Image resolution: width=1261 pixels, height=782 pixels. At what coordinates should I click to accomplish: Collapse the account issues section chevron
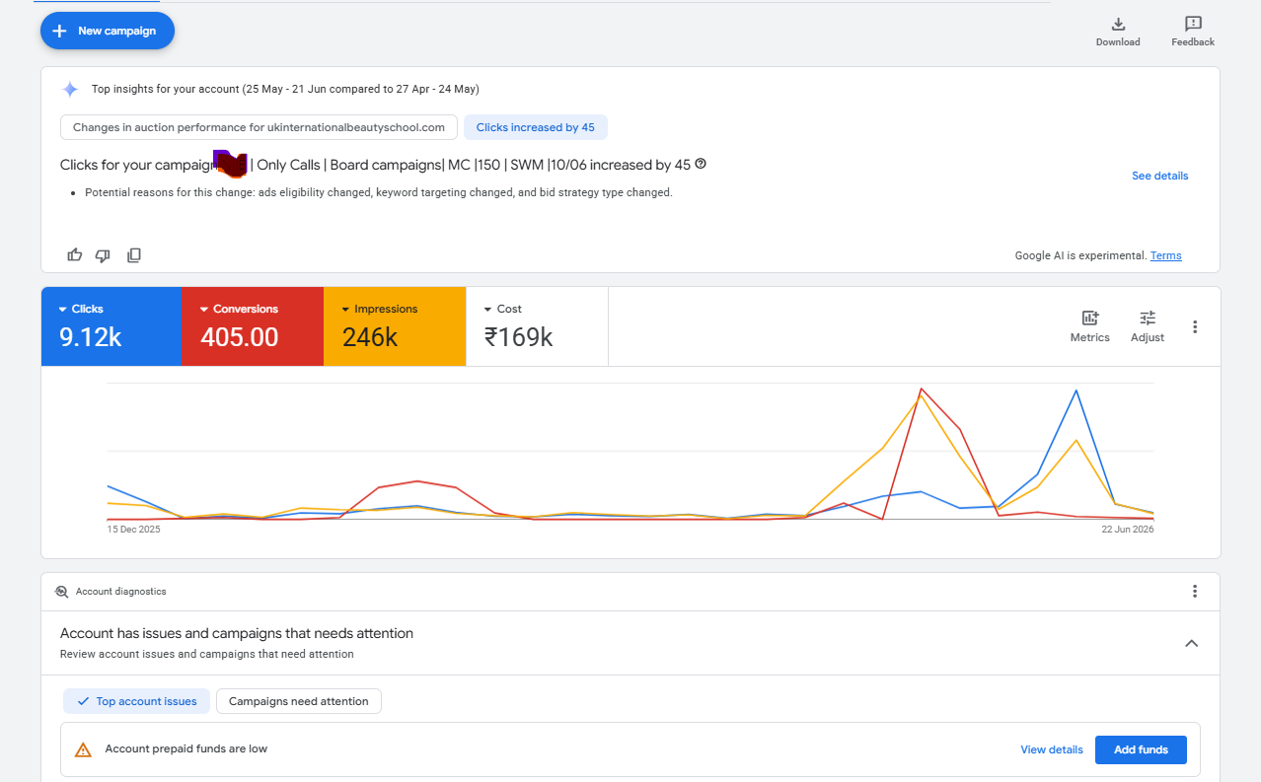click(1192, 643)
